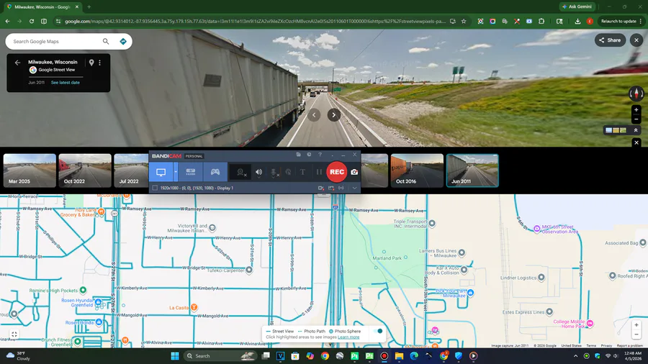Click Relaunch to update button
The image size is (648, 364).
click(x=621, y=21)
